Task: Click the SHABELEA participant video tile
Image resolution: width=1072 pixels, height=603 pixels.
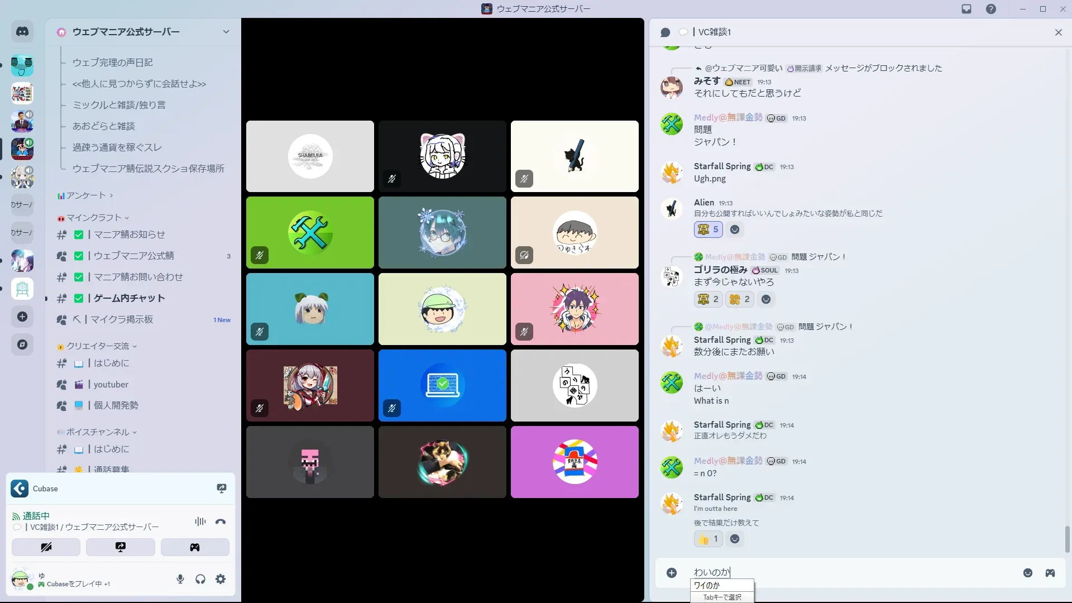Action: (310, 156)
